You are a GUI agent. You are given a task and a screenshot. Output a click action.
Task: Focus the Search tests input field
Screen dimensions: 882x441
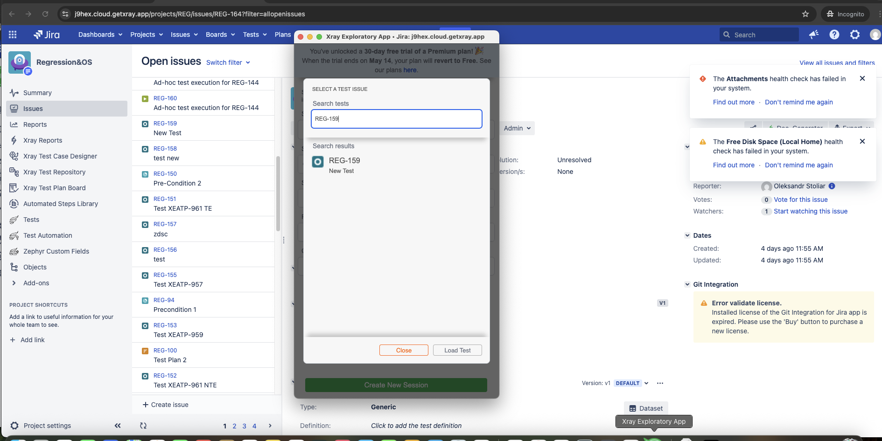tap(396, 119)
